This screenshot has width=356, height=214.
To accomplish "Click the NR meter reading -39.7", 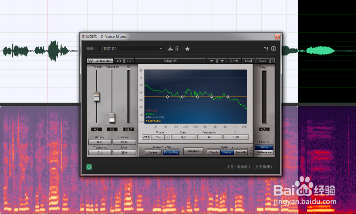I will coord(129,130).
